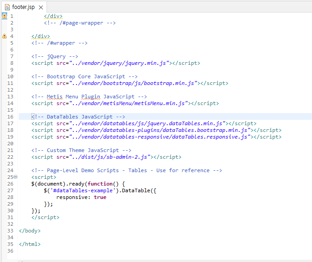Click the dataTables.bootstrap.min.js source path

[160, 130]
